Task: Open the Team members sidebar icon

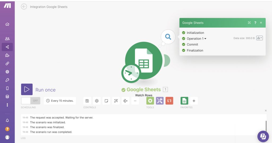Action: (x=7, y=39)
